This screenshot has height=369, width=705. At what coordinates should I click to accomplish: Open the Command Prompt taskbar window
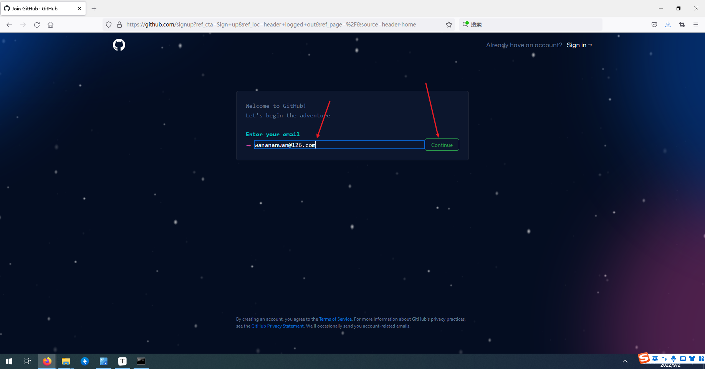tap(141, 361)
